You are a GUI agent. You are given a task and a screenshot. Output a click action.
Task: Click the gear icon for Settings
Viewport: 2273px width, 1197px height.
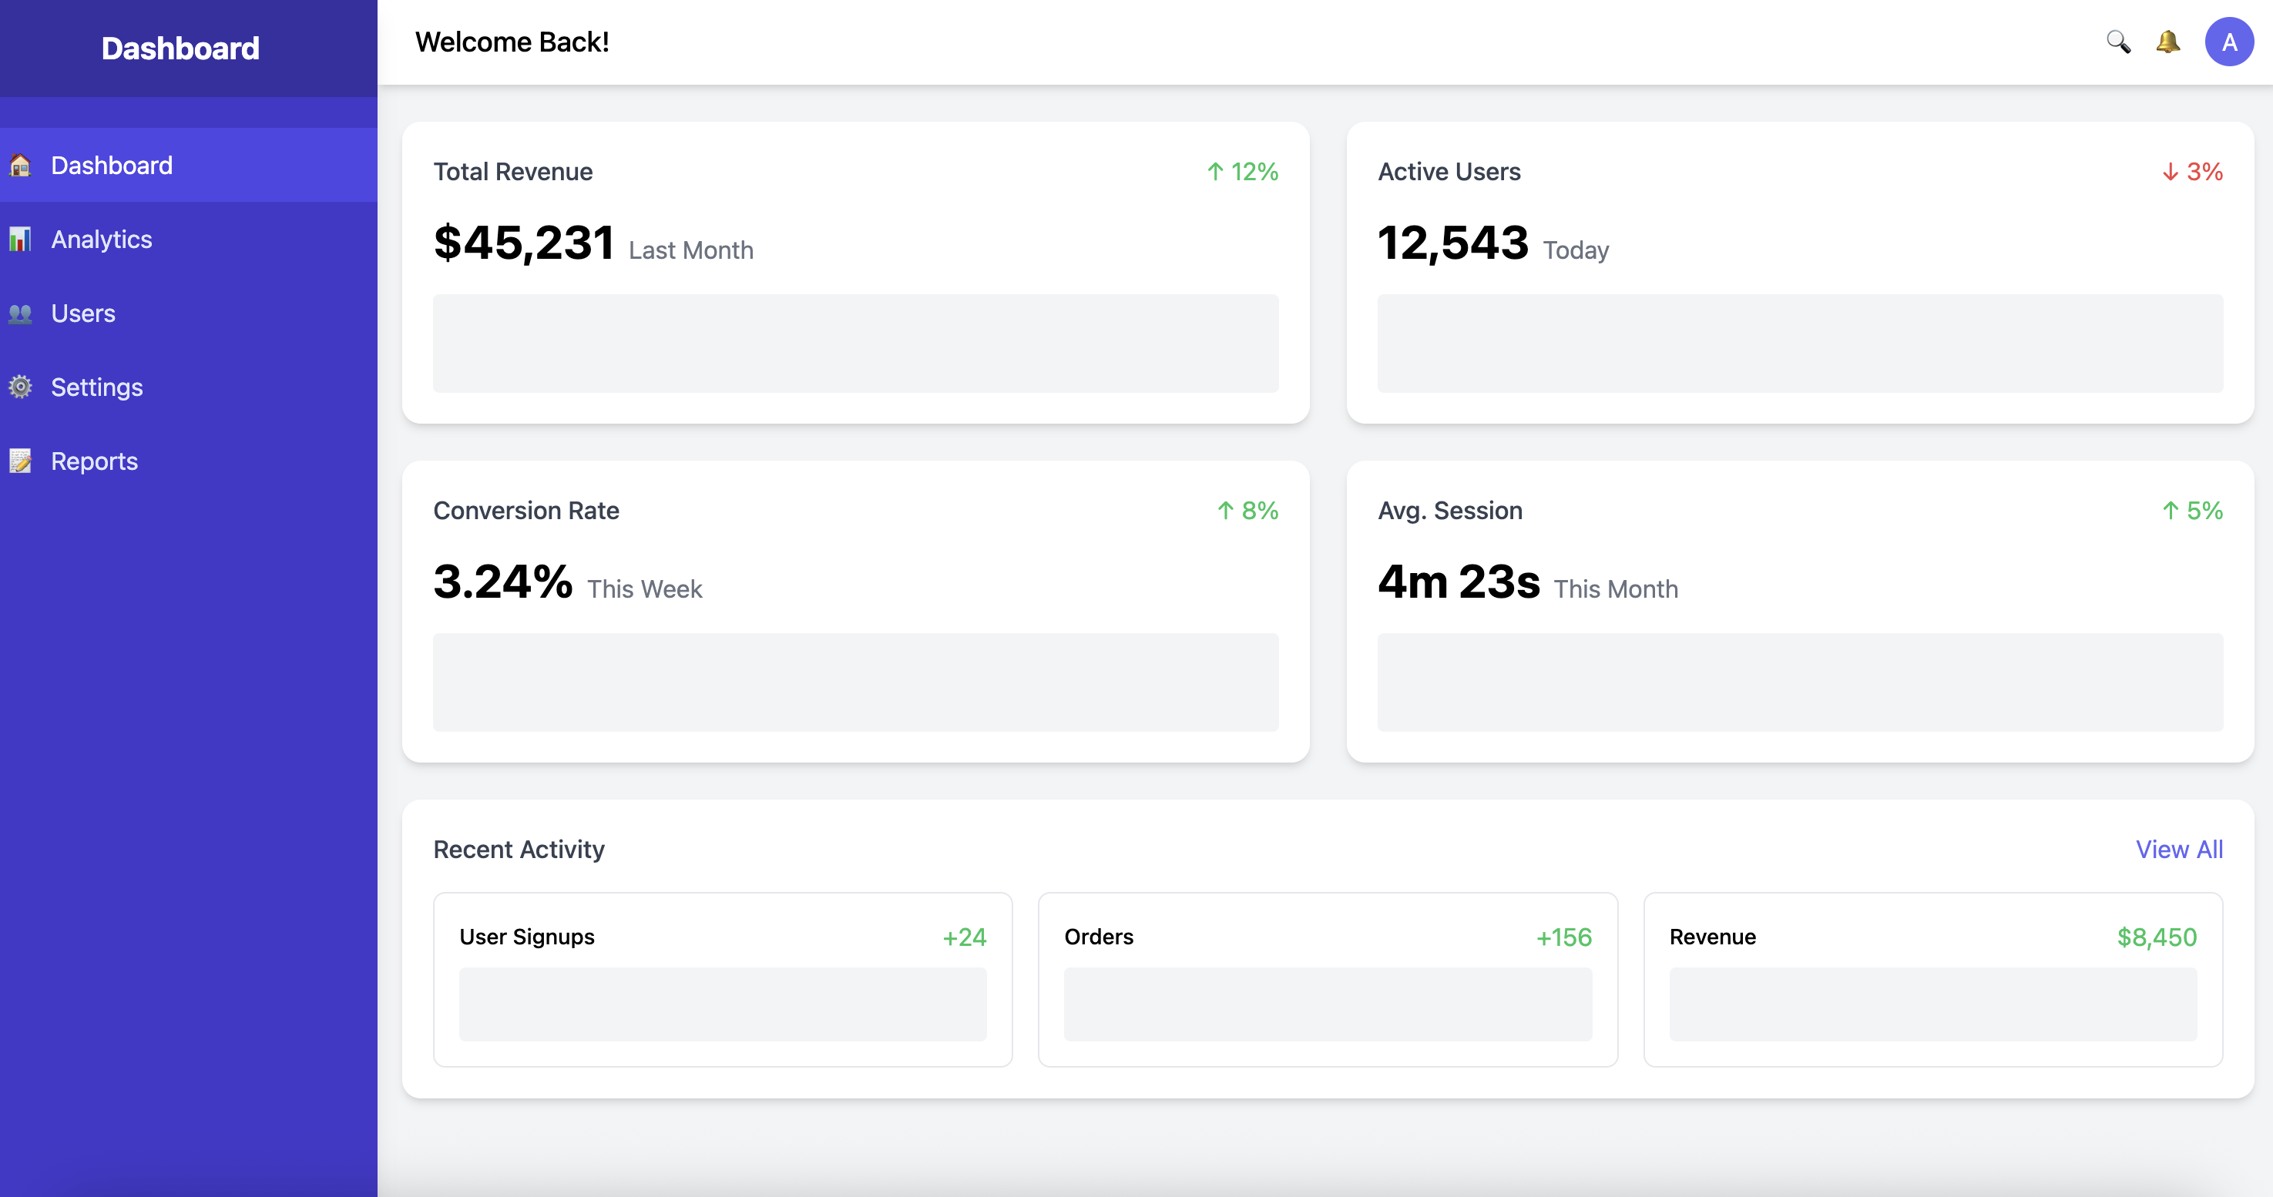coord(20,387)
